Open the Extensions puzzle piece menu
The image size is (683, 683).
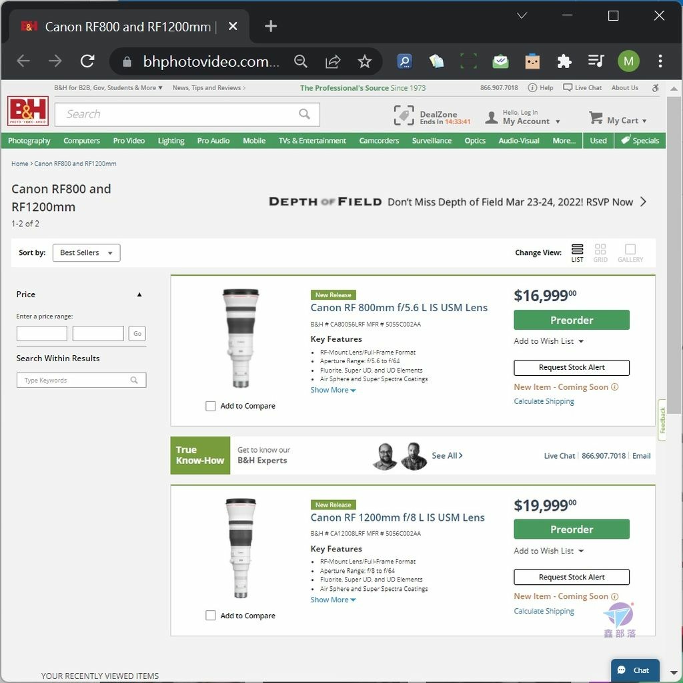(564, 61)
